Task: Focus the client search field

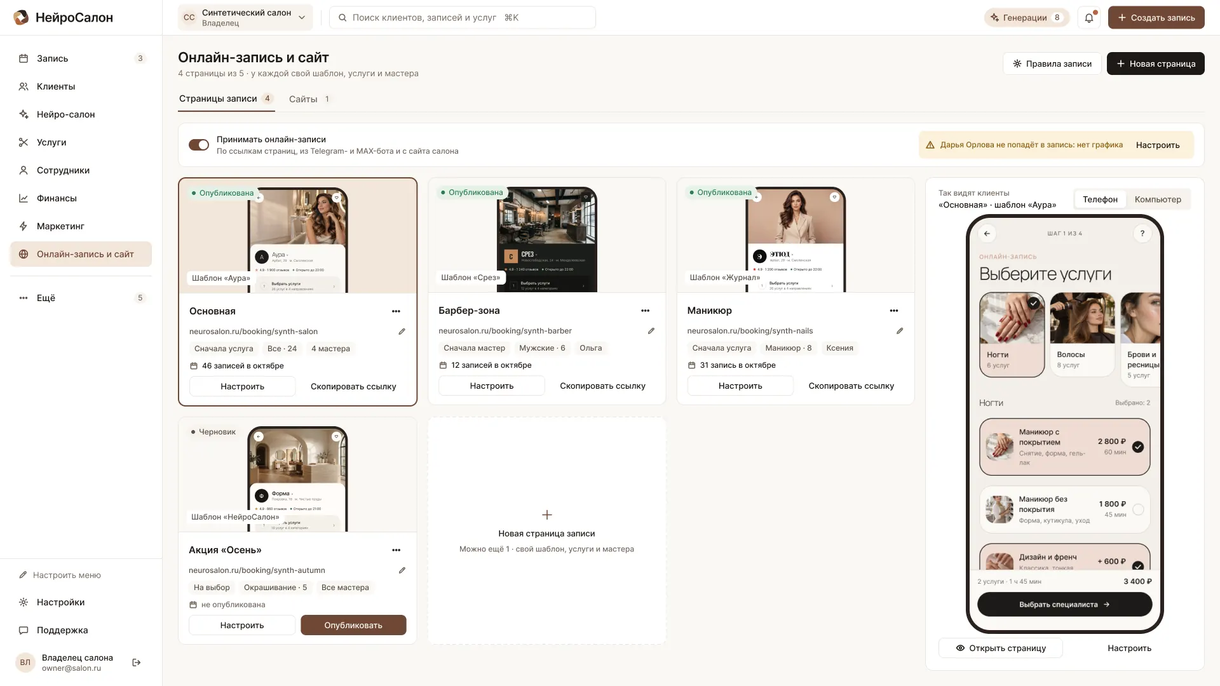Action: 463,18
